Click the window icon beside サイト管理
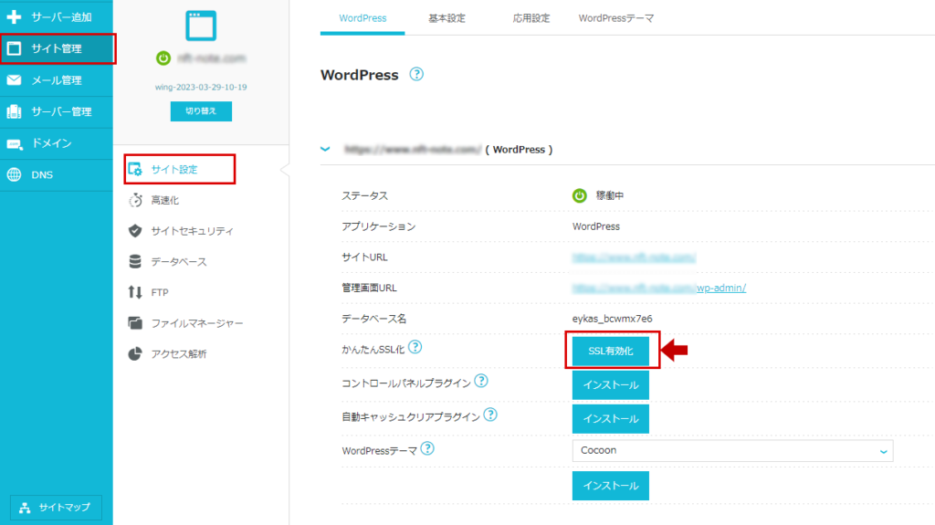 coord(14,48)
